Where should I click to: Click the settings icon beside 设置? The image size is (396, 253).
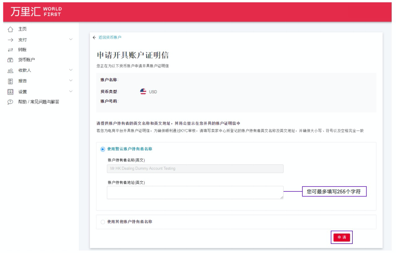pyautogui.click(x=11, y=92)
